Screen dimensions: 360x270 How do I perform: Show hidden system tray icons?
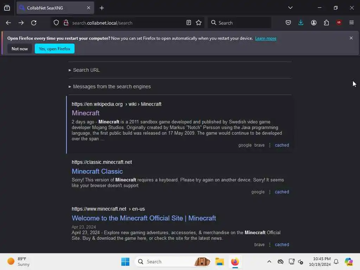(269, 262)
